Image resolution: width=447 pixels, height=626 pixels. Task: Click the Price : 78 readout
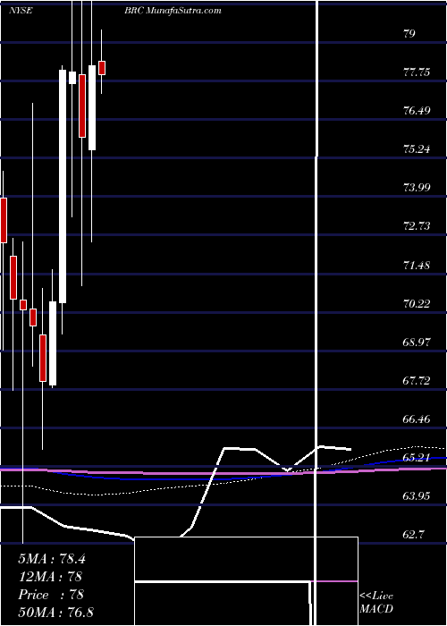tap(51, 595)
